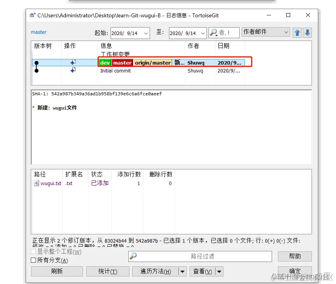Click the 刷新 button
Viewport: 336px width, 284px height.
57,271
